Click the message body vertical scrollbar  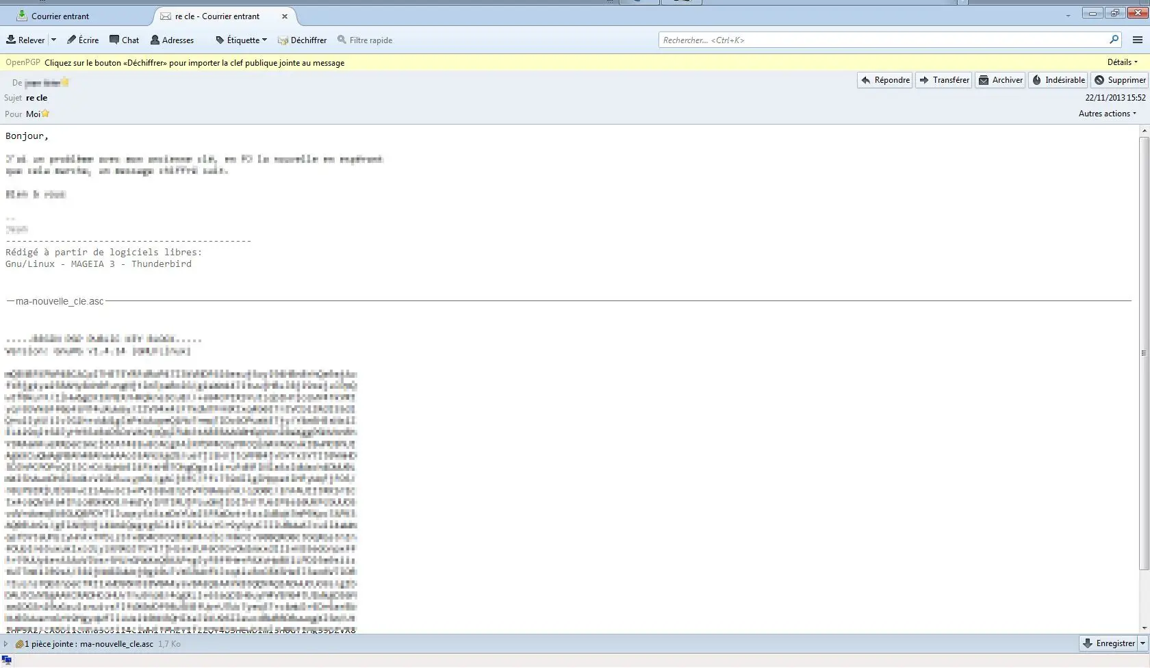pos(1144,352)
